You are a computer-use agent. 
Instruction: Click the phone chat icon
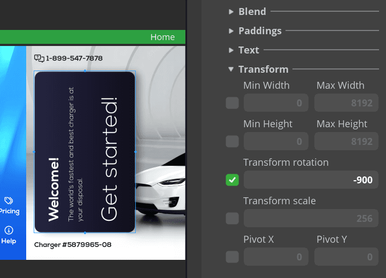coord(39,58)
